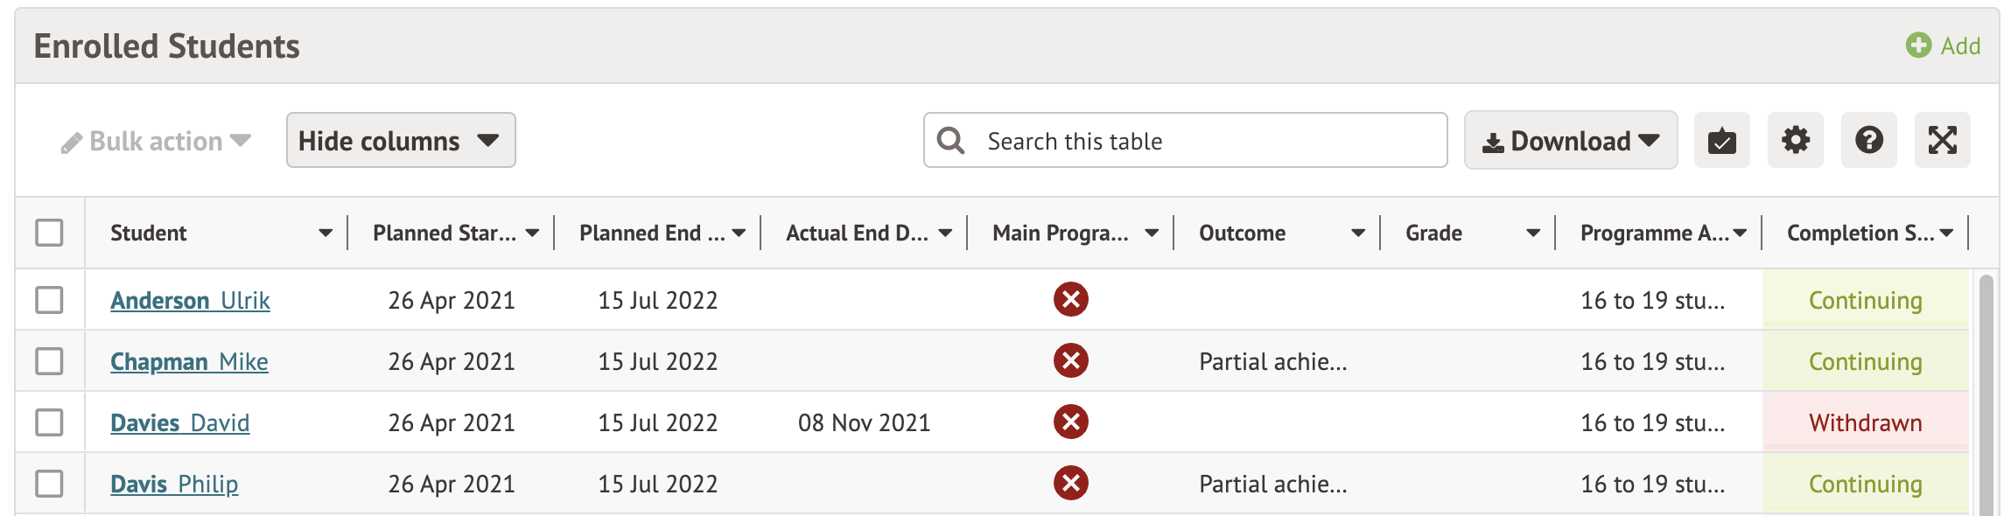Viewport: 2004px width, 516px height.
Task: Expand table to full screen
Action: 1942,140
